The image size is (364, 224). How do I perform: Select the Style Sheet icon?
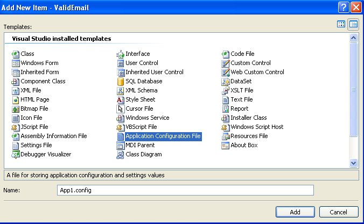[121, 99]
